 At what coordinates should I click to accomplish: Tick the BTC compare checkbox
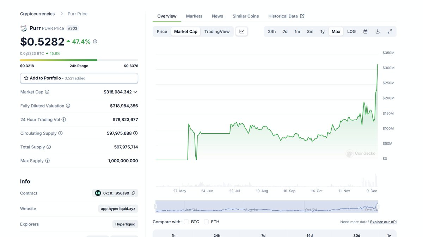186,222
